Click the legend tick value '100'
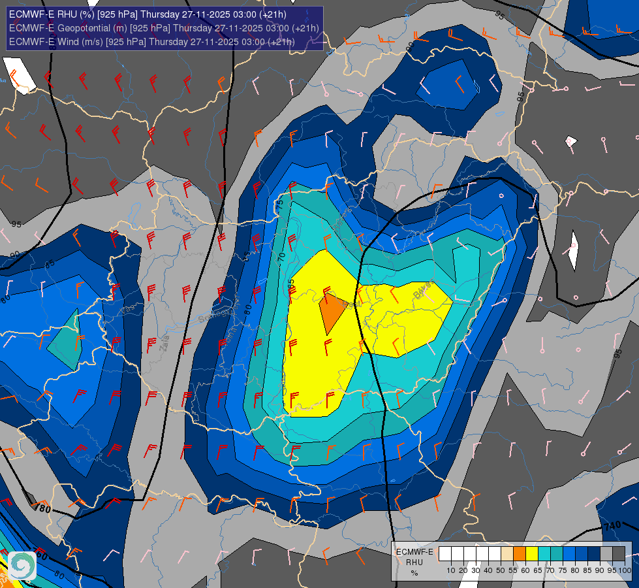Image resolution: width=639 pixels, height=588 pixels. click(625, 570)
